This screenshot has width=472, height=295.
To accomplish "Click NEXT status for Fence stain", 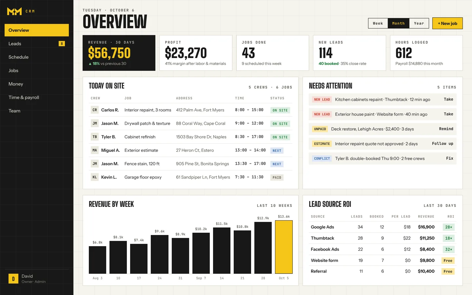I will pos(277,164).
